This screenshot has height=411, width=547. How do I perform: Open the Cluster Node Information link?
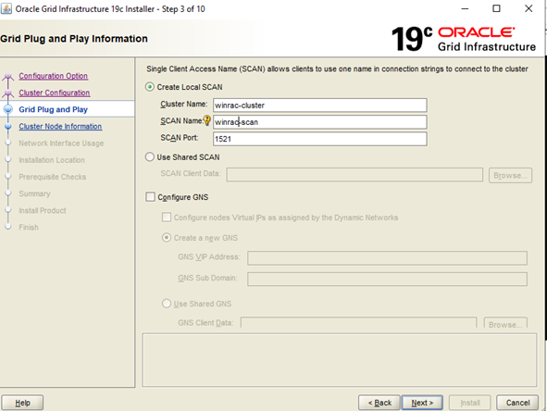(x=60, y=126)
